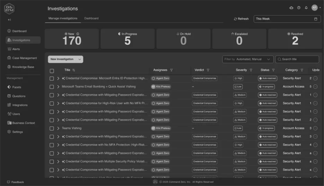Check the Teams Vishing row checkbox
324x186 pixels.
(x=52, y=129)
